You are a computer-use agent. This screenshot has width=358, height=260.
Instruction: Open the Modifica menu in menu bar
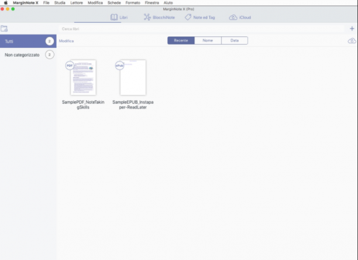click(x=95, y=3)
